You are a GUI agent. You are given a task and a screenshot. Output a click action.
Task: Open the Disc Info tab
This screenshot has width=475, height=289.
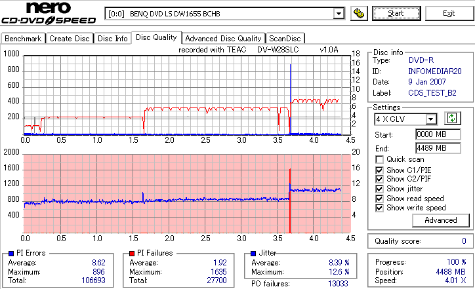tap(112, 39)
